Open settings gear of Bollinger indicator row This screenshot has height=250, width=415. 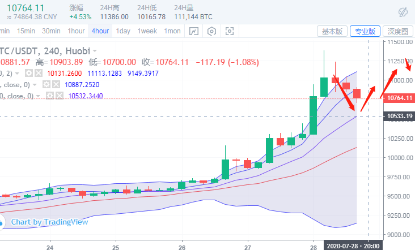28,73
